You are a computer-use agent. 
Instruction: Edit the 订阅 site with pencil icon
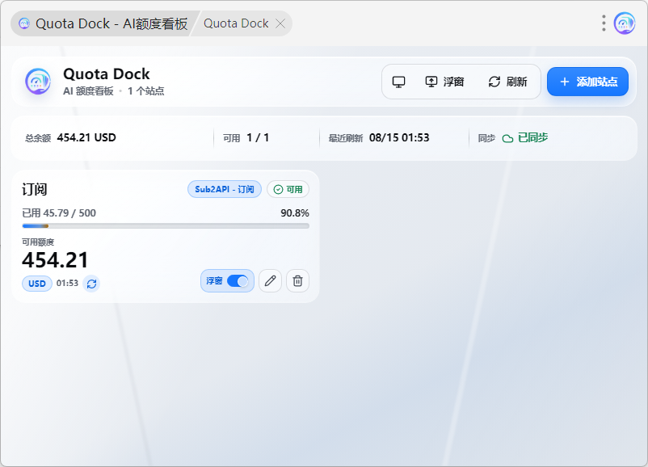coord(271,281)
